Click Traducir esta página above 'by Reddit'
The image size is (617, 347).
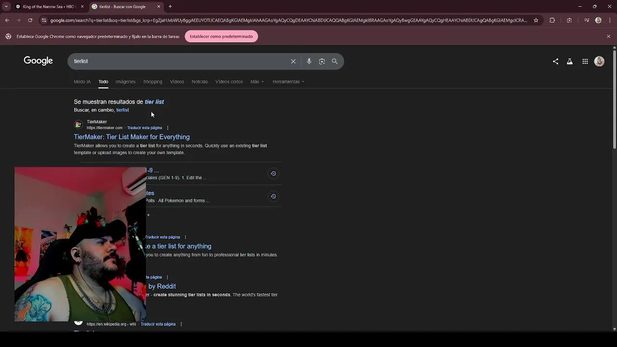click(154, 277)
